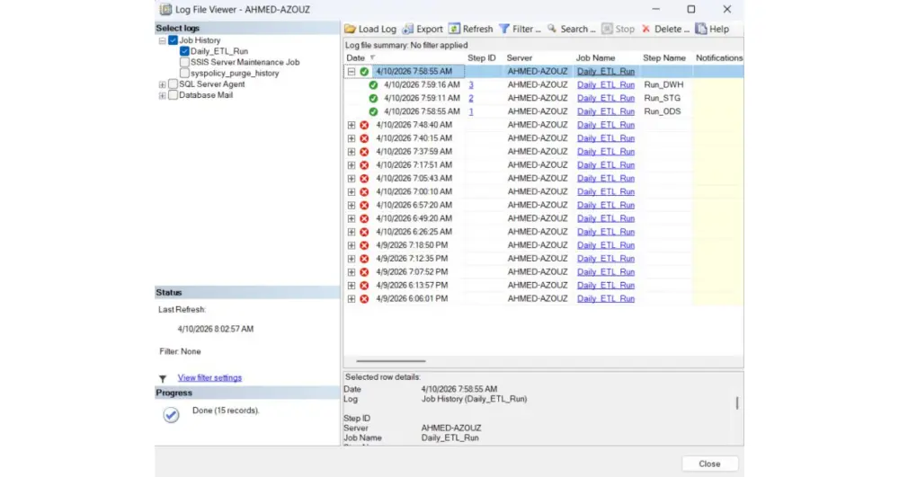This screenshot has height=477, width=899.
Task: Open Step ID 3 link
Action: (471, 84)
